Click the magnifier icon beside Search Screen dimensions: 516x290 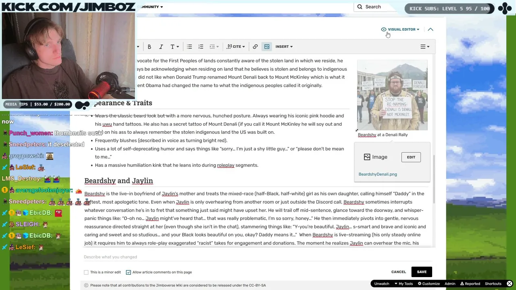coord(360,7)
